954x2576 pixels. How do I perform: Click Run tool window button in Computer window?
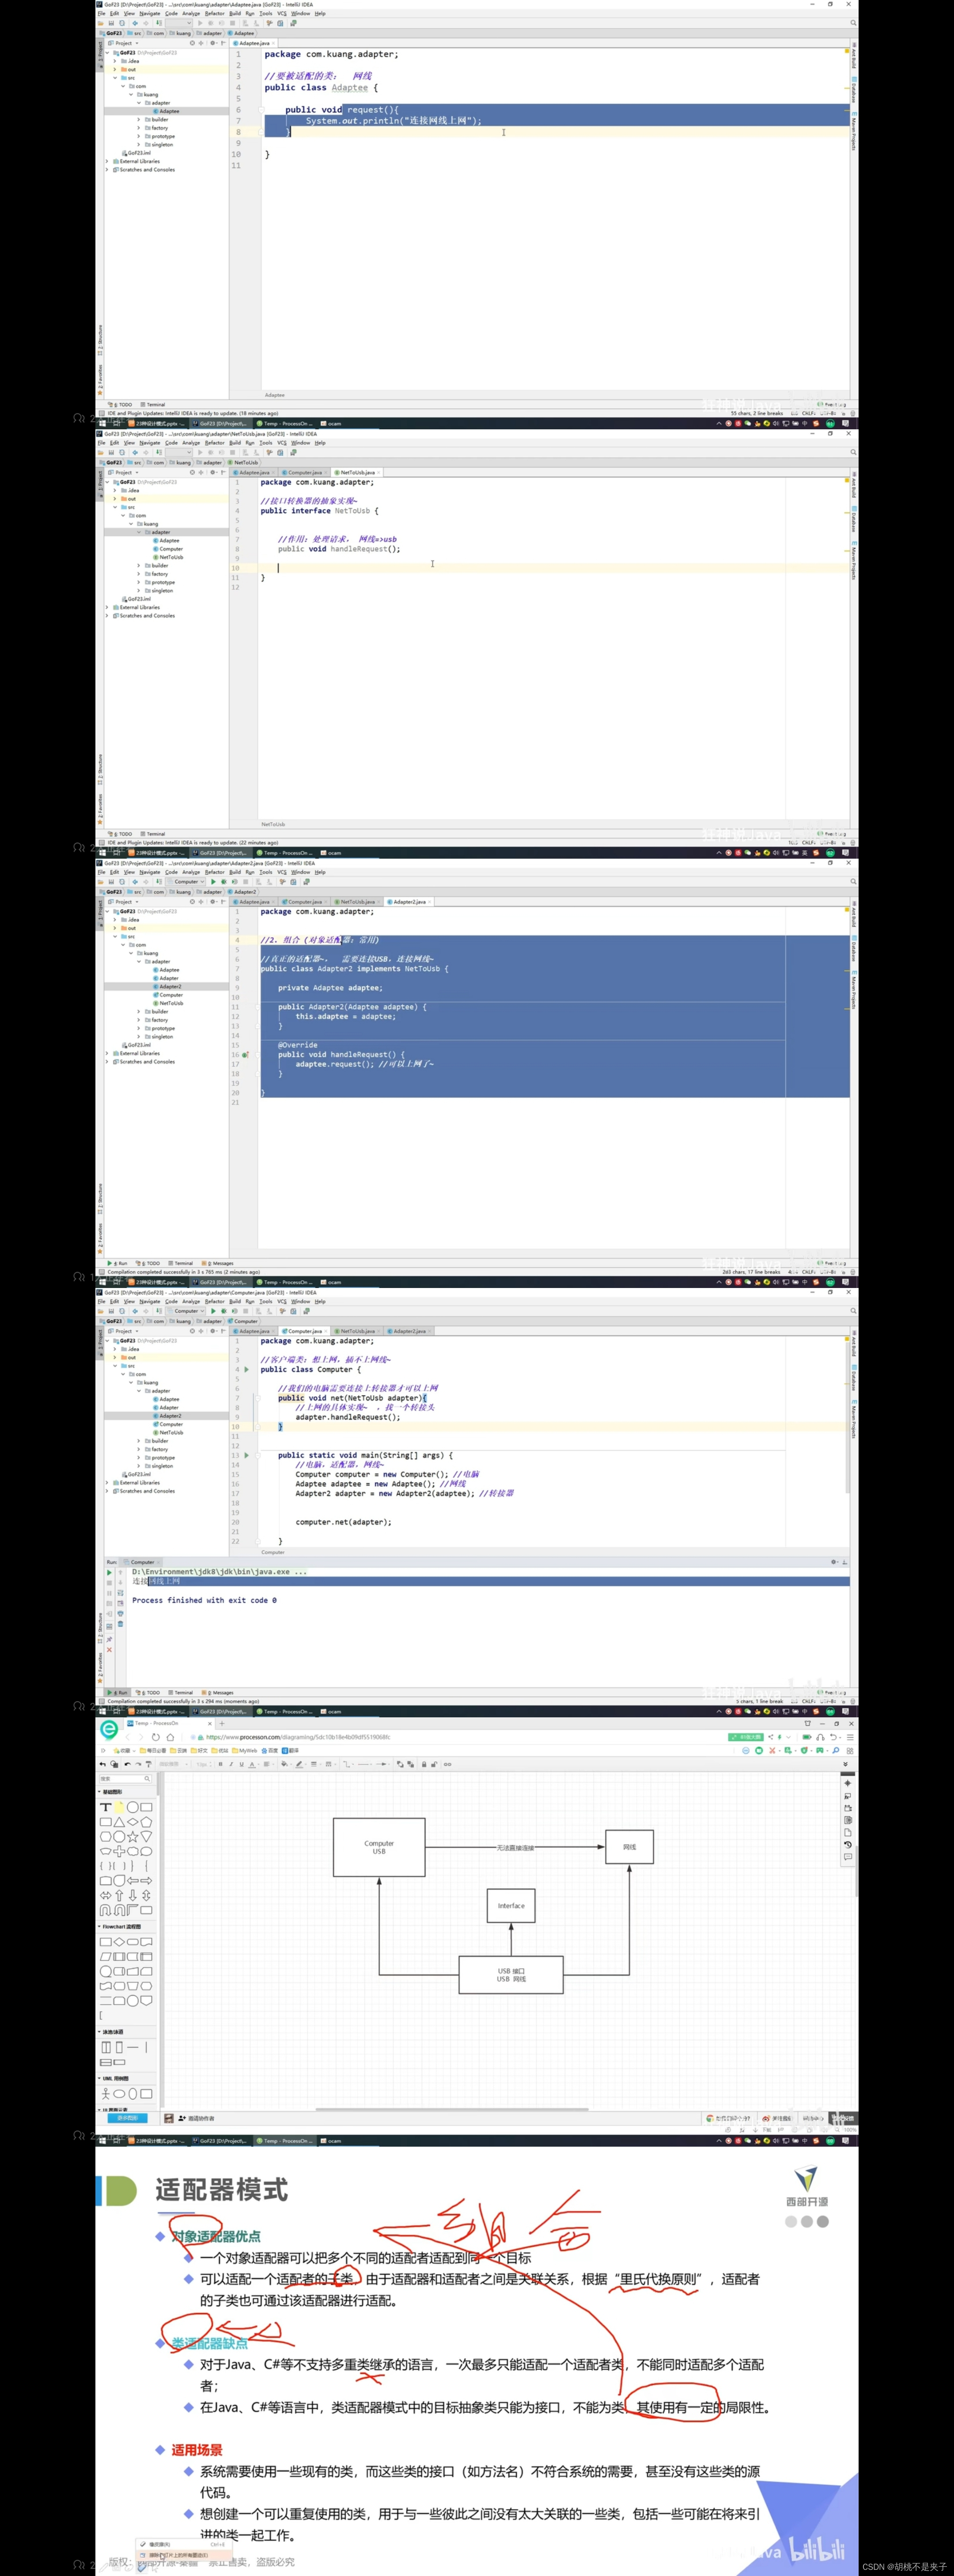pos(118,1693)
